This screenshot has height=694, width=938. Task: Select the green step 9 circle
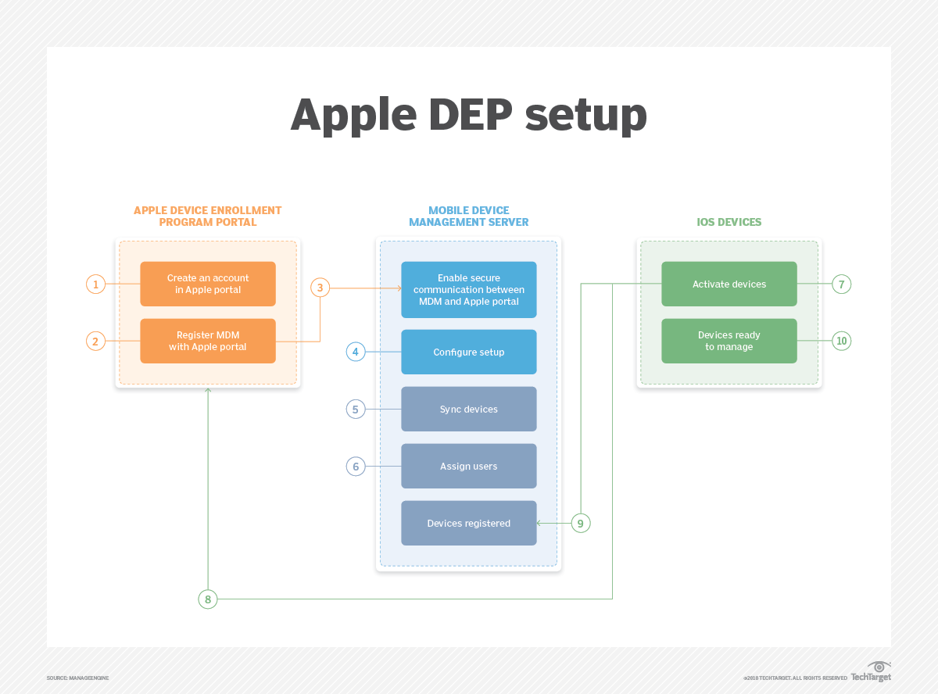580,523
